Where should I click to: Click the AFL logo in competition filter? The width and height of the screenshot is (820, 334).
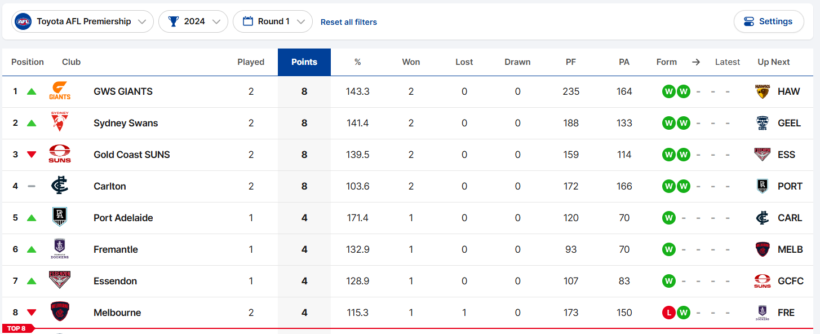point(23,21)
